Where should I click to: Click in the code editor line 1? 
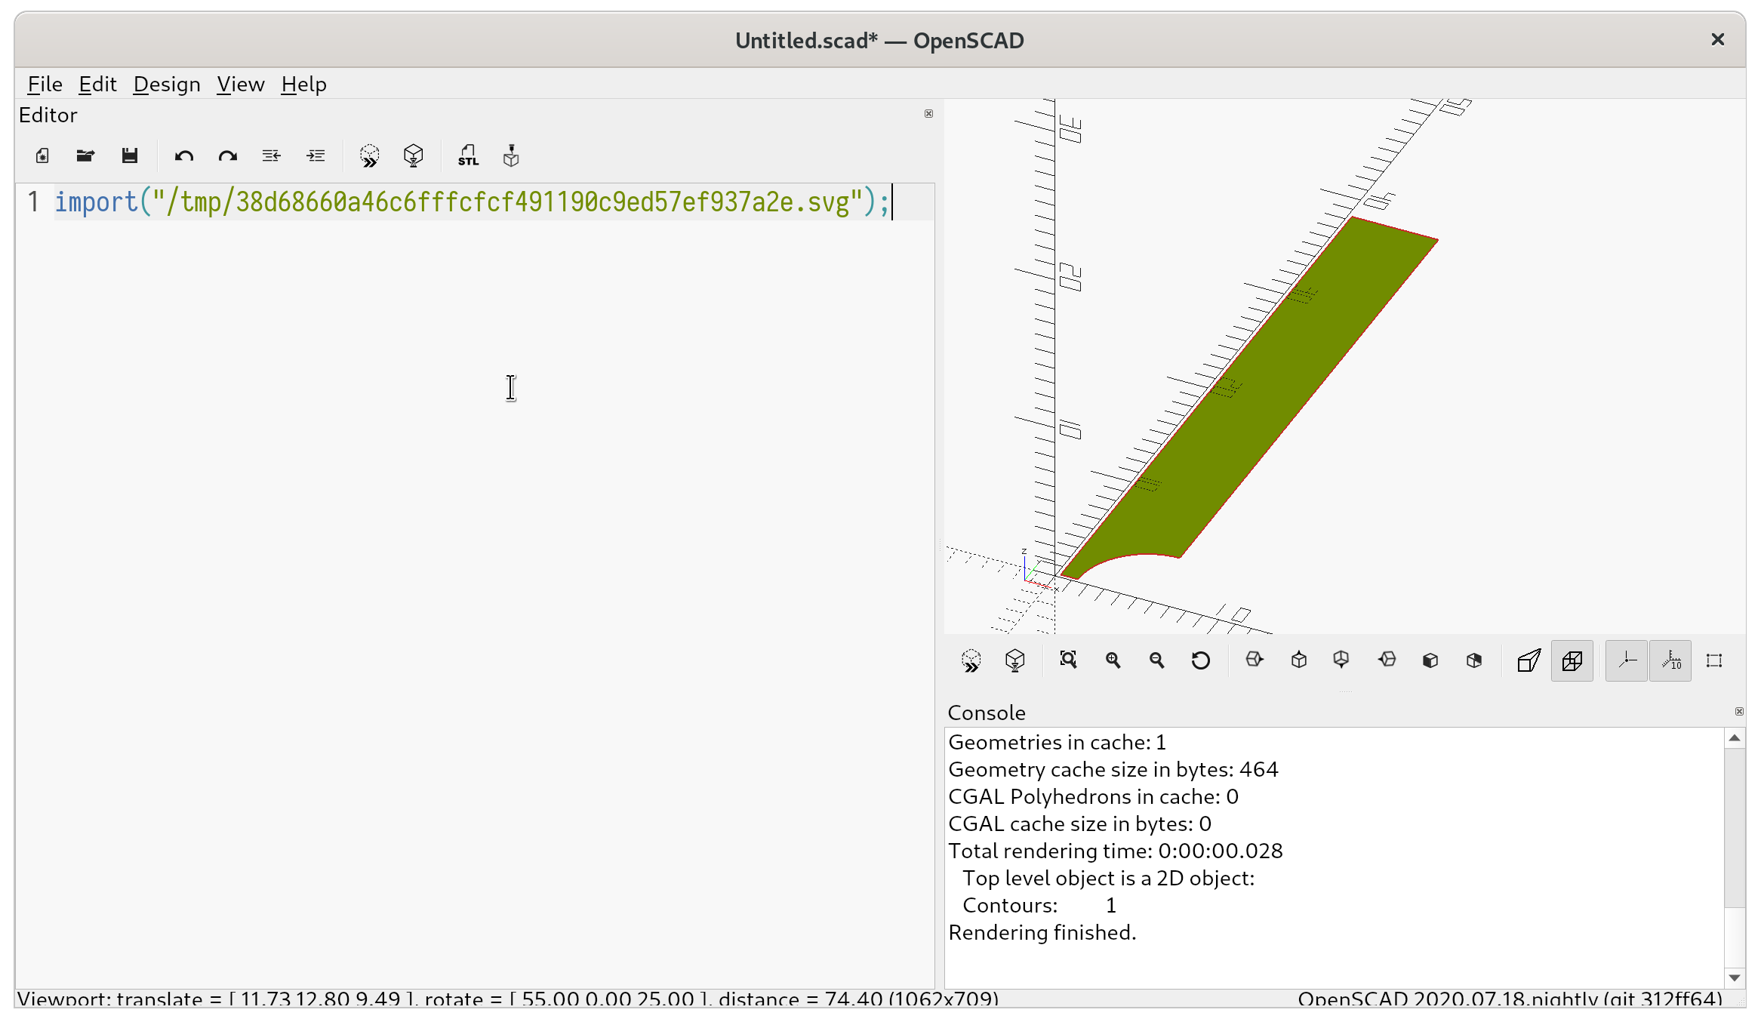468,202
